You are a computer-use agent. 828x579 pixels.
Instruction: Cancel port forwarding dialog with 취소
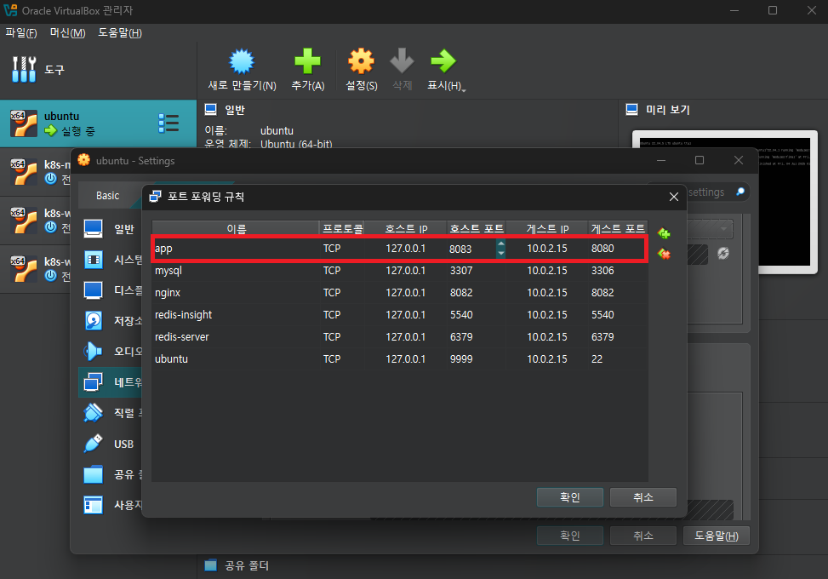pos(643,497)
